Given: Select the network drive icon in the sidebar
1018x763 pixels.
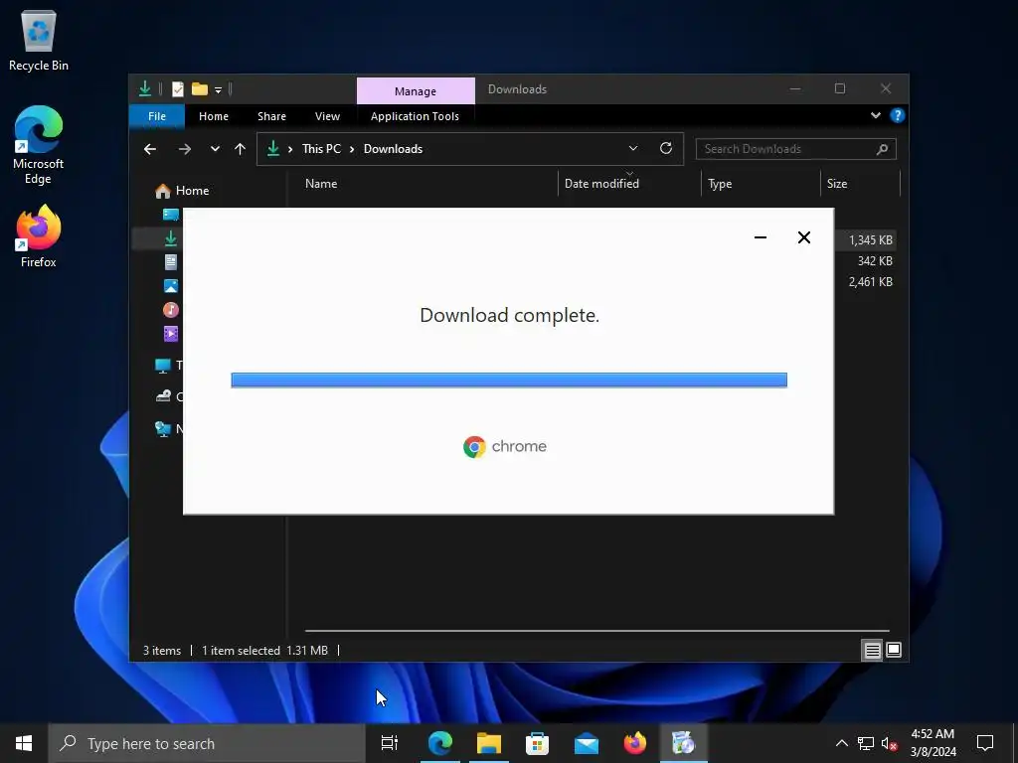Looking at the screenshot, I should [163, 396].
